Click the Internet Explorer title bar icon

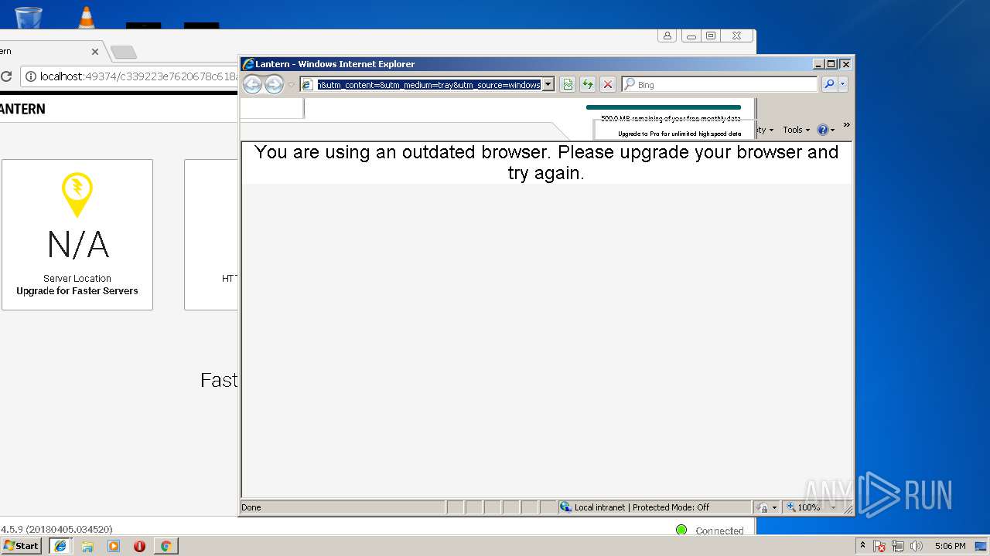[248, 64]
